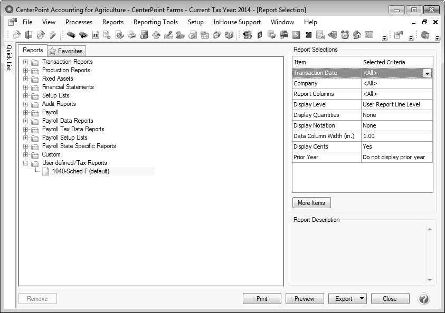Screen dimensions: 445x313
Task: Click the globe with monitor toolbar icon
Action: click(425, 35)
